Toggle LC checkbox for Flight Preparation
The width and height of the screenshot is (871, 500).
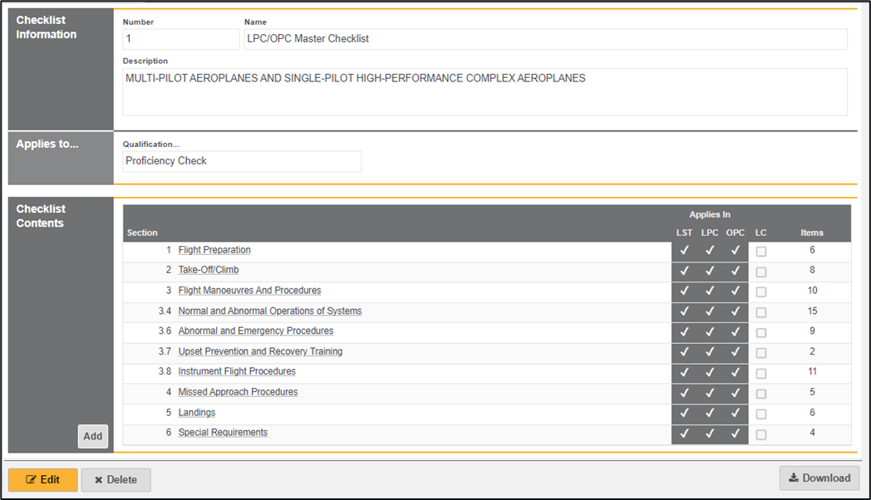(x=761, y=251)
